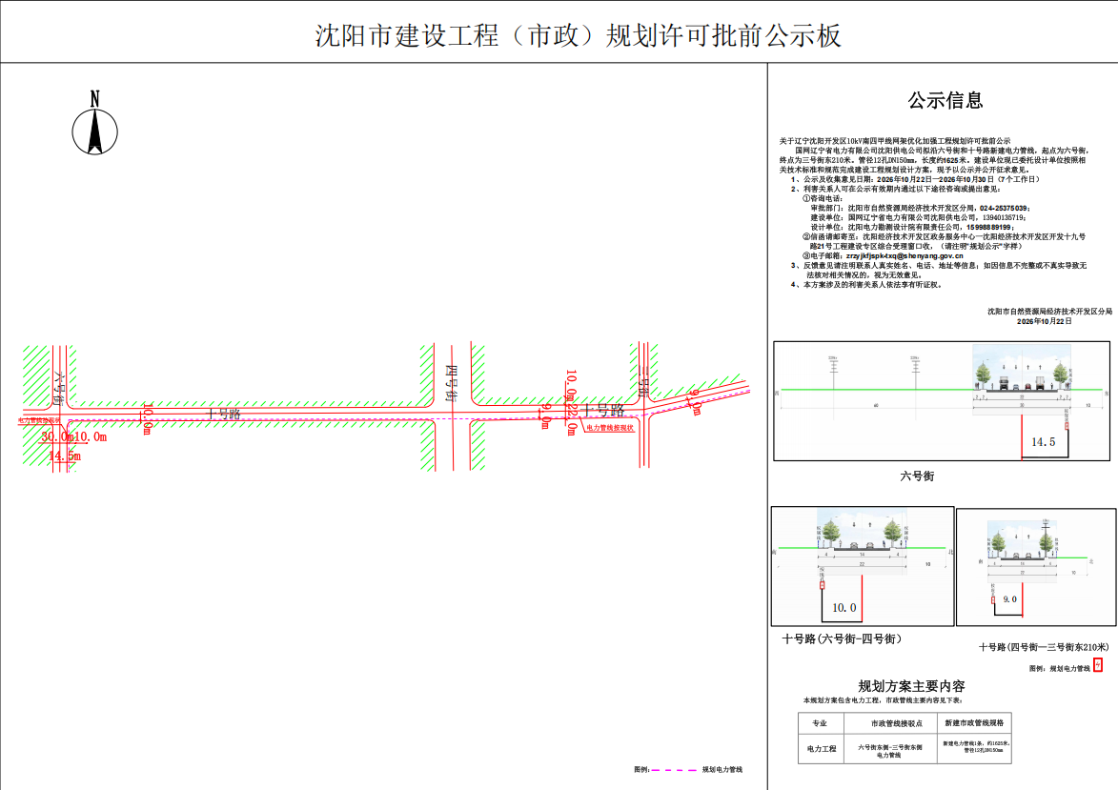1118x790 pixels.
Task: Click the cell 六号街东侧-三号街东侧电力管线
Action: pos(890,751)
